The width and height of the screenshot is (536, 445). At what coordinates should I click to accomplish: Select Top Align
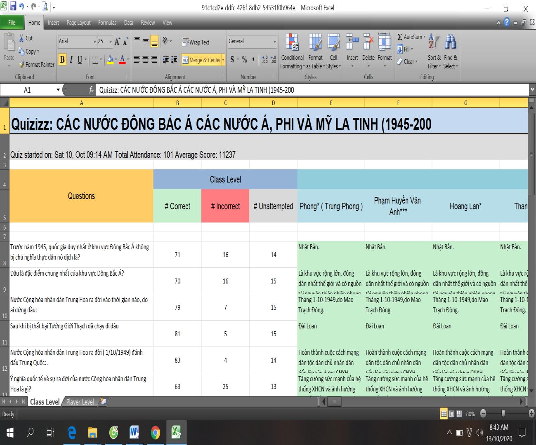137,41
